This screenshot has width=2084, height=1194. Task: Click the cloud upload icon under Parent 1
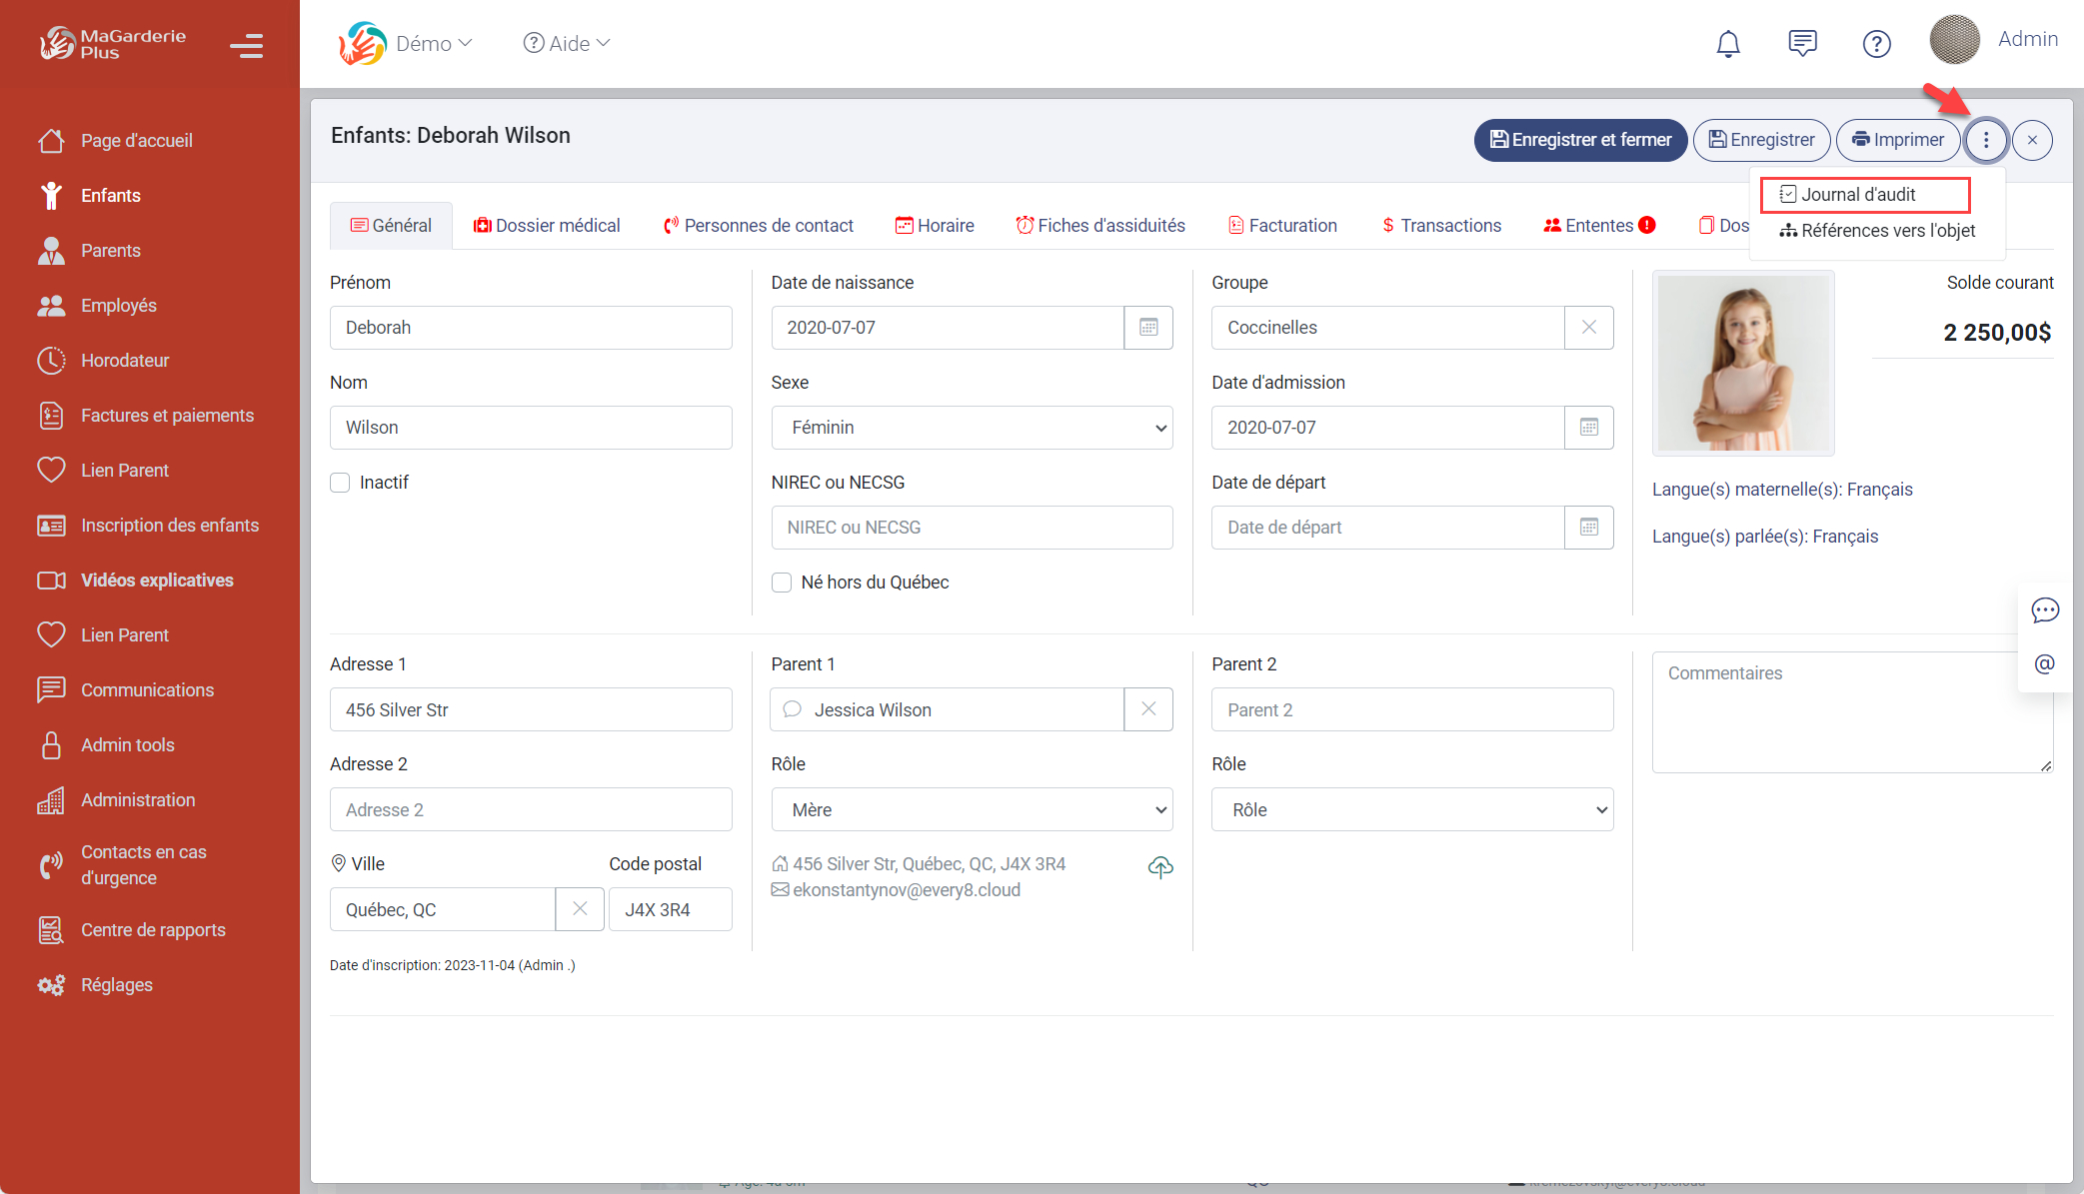pos(1160,867)
